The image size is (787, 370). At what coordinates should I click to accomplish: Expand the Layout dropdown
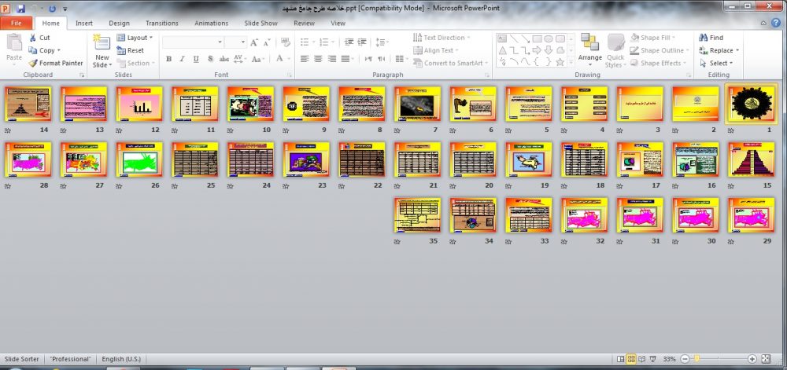pos(135,38)
